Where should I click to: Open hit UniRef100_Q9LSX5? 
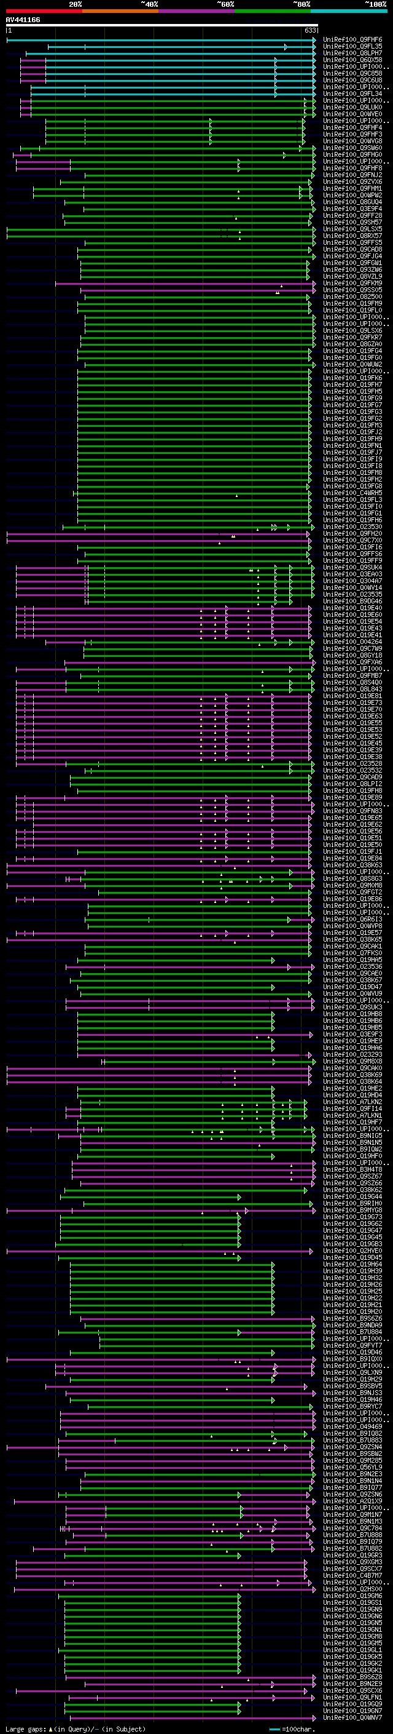coord(352,229)
